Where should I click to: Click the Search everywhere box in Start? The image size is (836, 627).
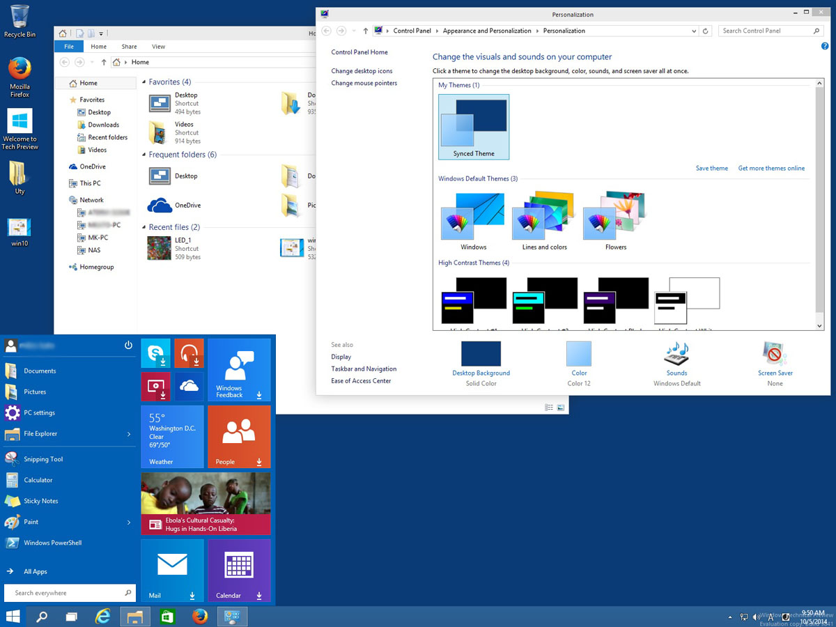(68, 593)
